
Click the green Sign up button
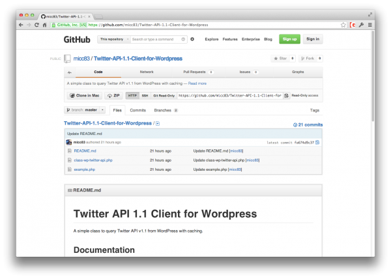pyautogui.click(x=289, y=39)
